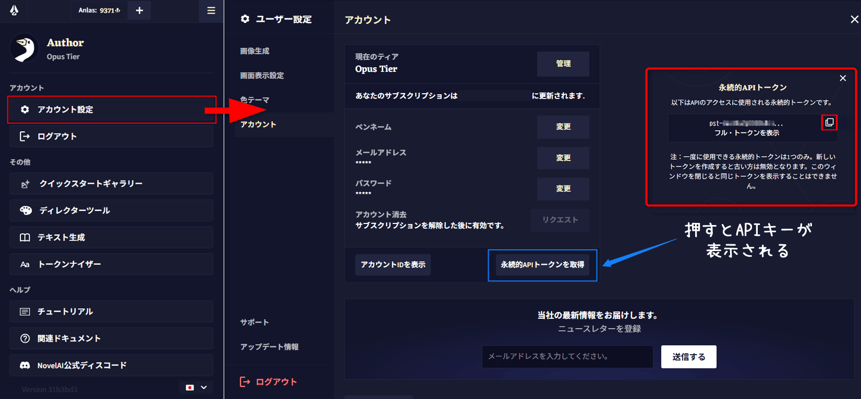The image size is (861, 399).
Task: Click リクエスト for アカウント消去
Action: tap(560, 220)
